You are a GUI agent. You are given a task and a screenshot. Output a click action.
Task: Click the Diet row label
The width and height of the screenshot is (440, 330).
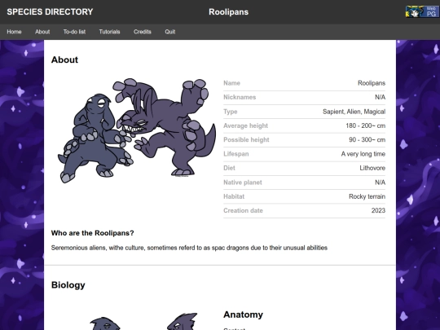(x=229, y=168)
